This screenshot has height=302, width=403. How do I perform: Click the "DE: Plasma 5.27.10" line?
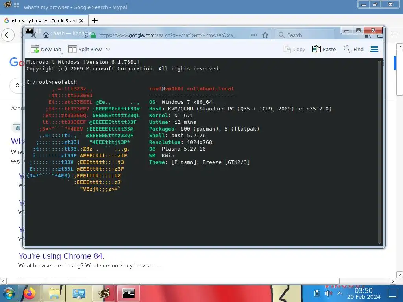point(177,149)
